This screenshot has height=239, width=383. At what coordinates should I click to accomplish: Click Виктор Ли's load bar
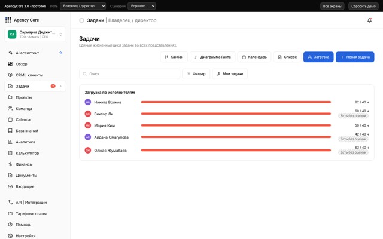(236, 114)
